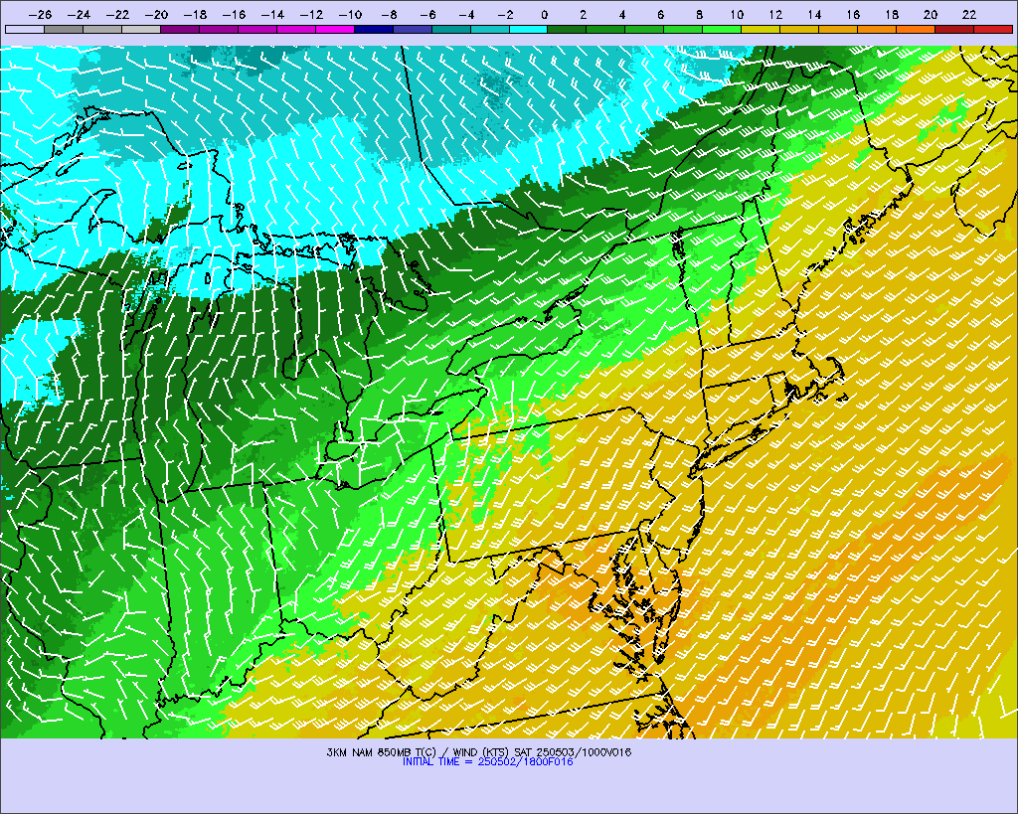Click the orange swatch between 18 and 20

point(916,29)
